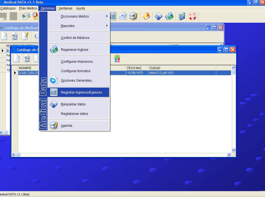265x197 pixels.
Task: Click the blue diskette backup toolbar icon
Action: click(x=159, y=16)
